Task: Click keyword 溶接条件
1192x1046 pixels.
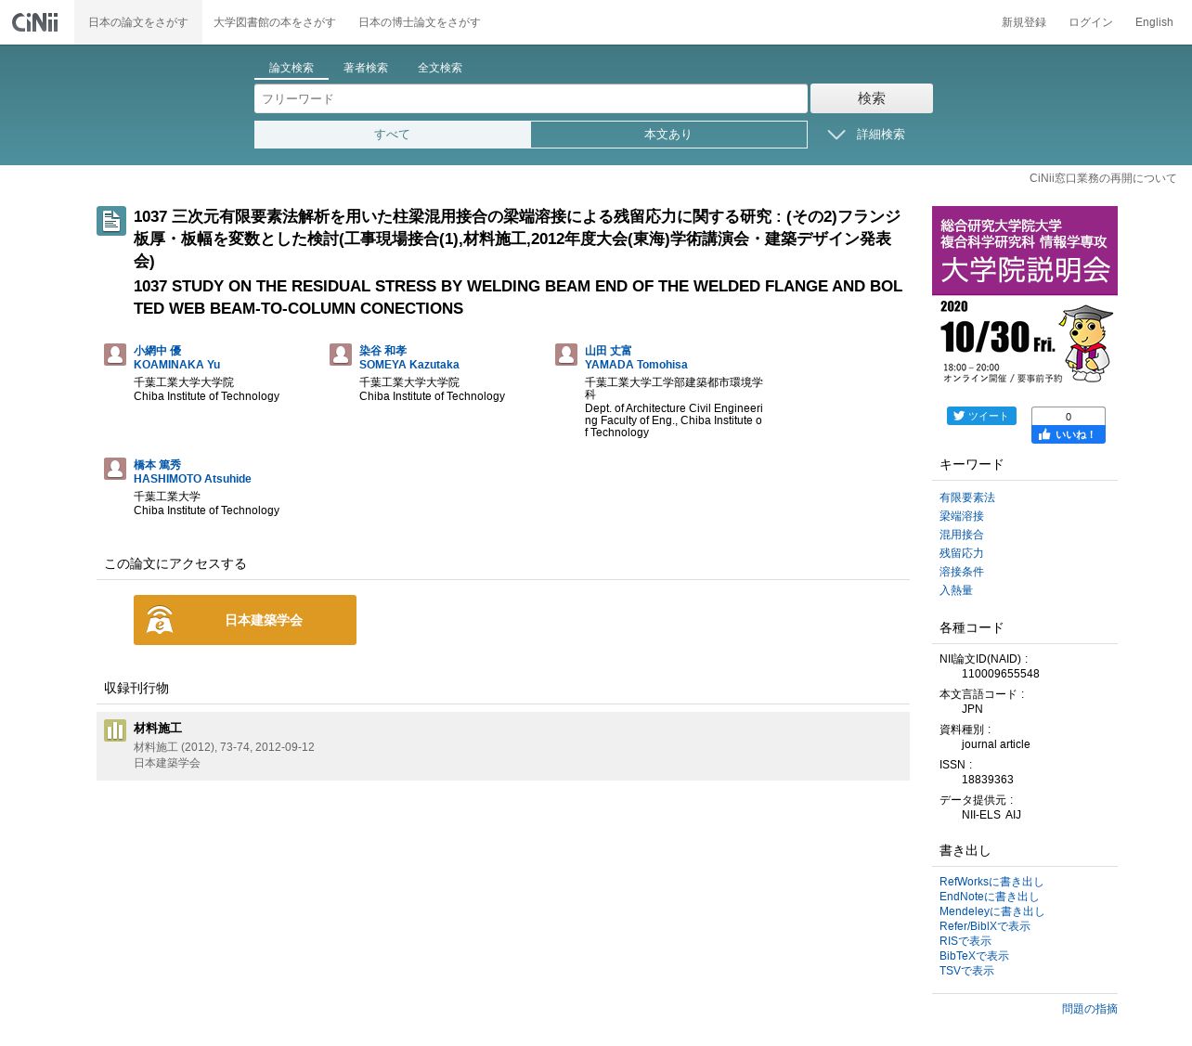Action: click(x=962, y=572)
